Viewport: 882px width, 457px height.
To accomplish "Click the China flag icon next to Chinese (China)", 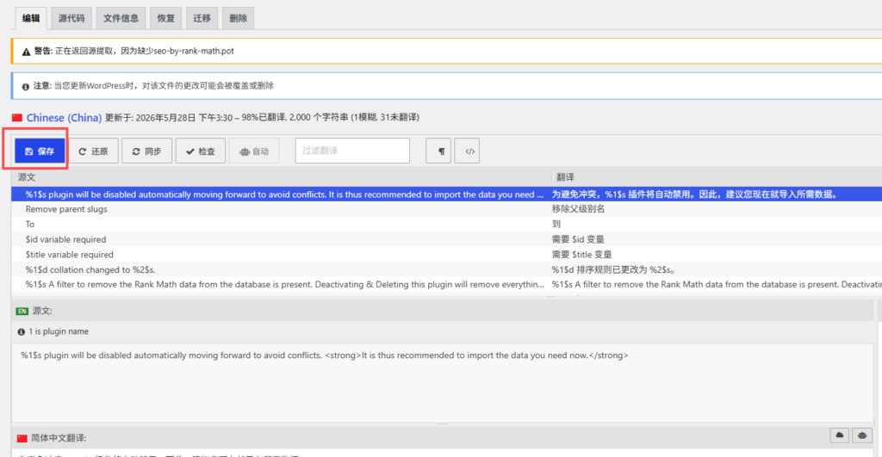I will click(x=17, y=118).
